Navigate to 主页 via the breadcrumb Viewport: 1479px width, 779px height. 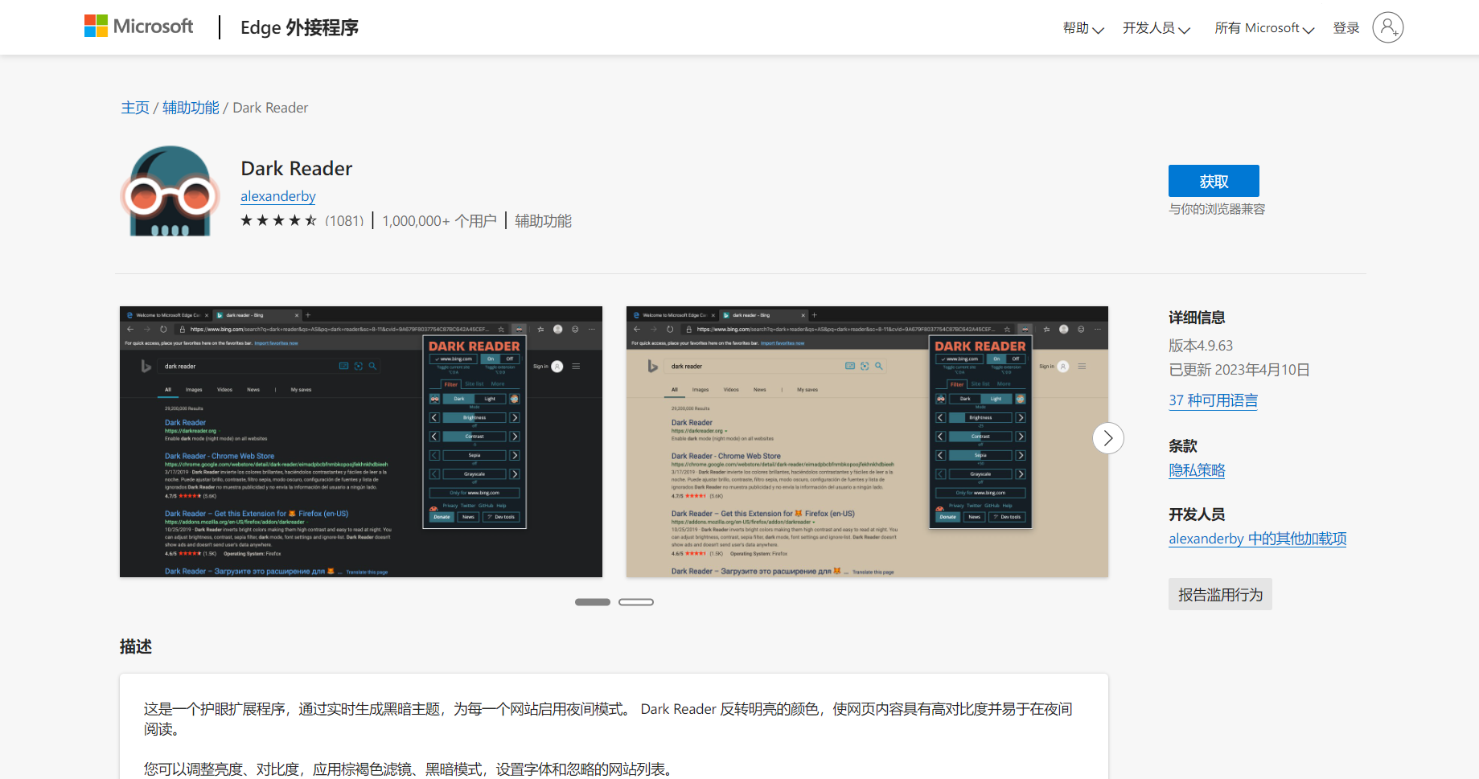point(134,107)
